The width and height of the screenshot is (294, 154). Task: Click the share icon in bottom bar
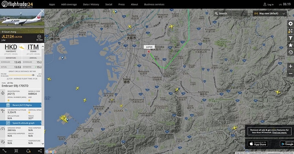(x=40, y=151)
